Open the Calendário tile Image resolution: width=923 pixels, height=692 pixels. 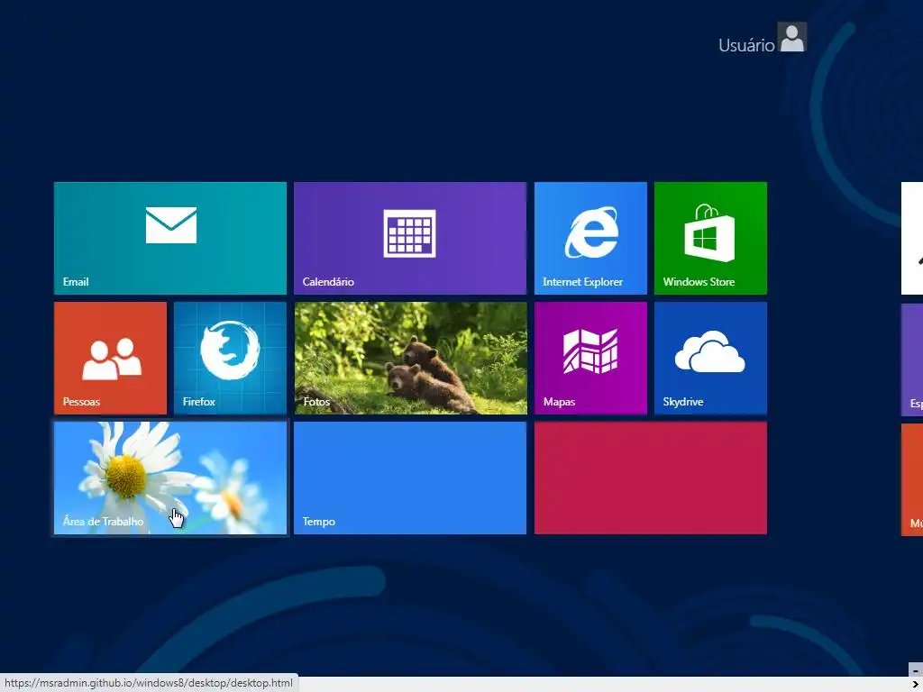coord(410,238)
